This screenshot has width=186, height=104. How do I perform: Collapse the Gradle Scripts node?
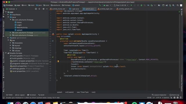click(x=6, y=53)
